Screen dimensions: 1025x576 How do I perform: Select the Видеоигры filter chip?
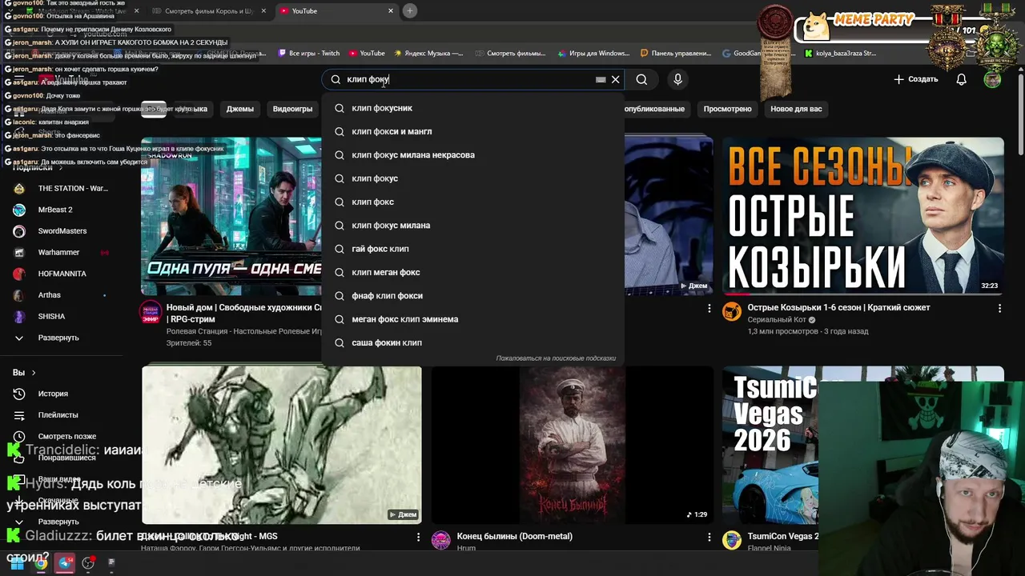[292, 109]
